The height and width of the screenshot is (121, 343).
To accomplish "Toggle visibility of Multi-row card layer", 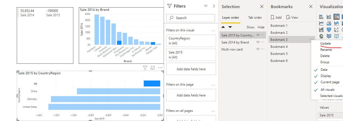I will coord(258,49).
